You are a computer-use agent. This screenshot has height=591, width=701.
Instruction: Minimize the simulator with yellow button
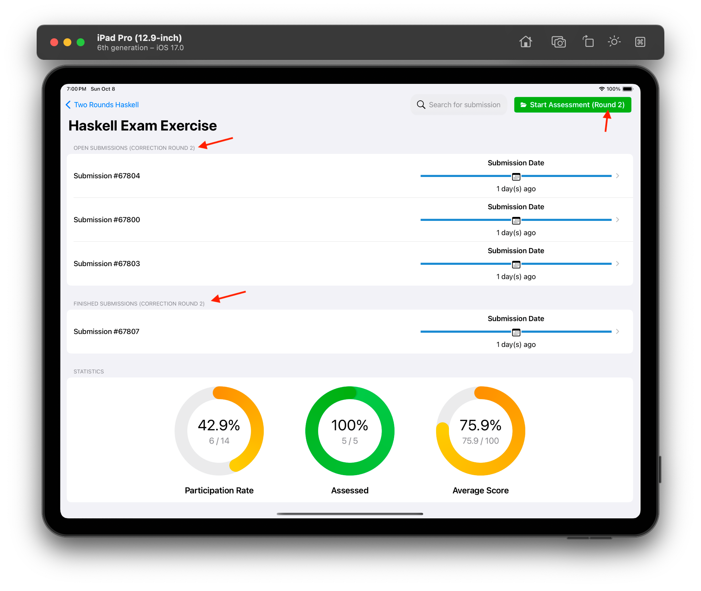pyautogui.click(x=67, y=42)
